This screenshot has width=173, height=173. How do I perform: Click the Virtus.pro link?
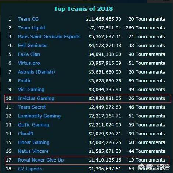tap(29, 63)
